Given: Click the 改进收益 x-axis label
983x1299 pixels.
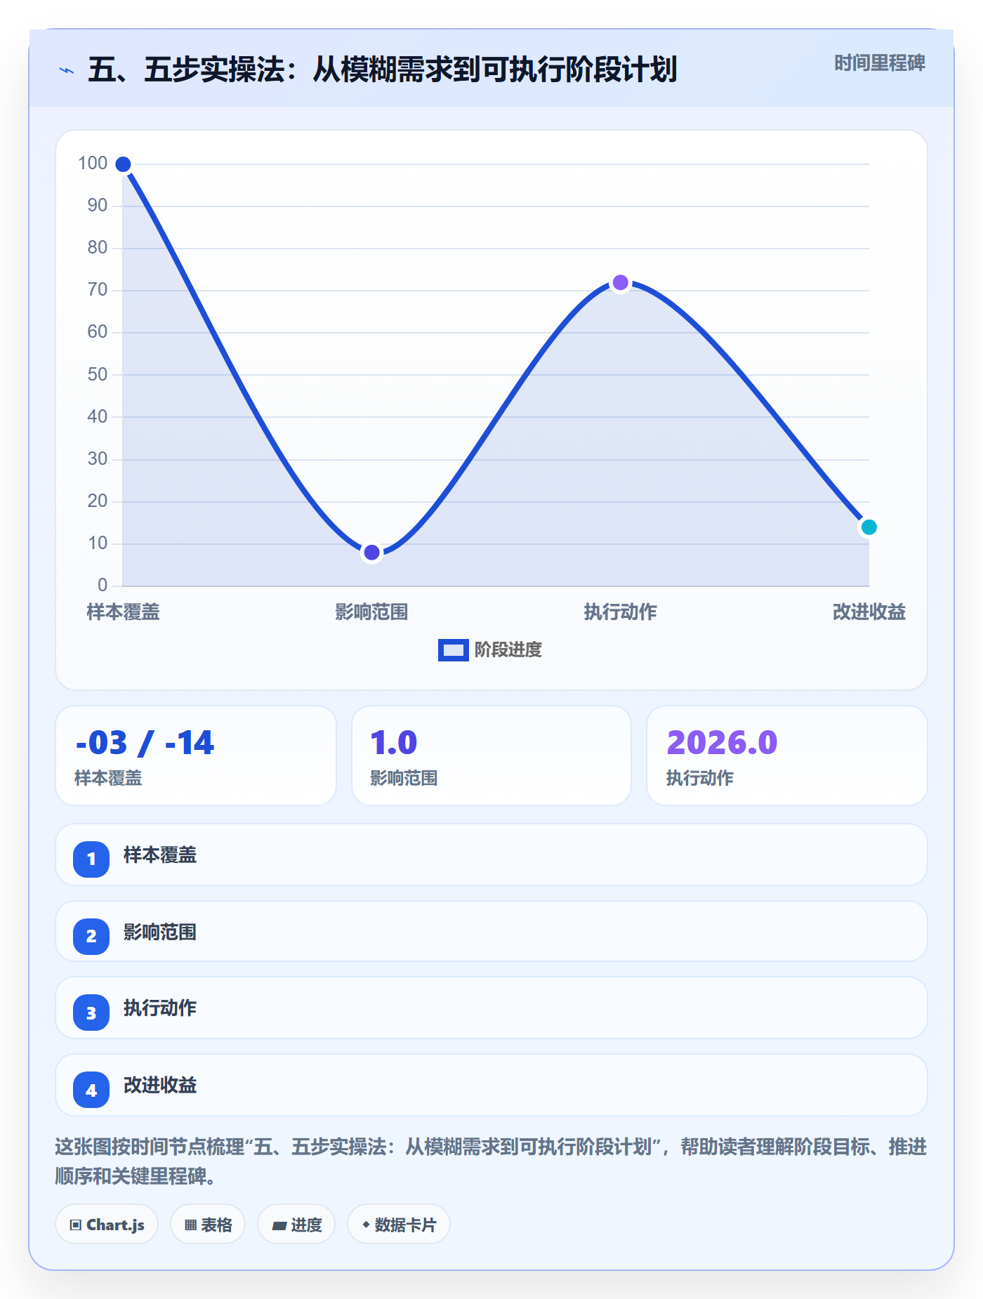Looking at the screenshot, I should click(x=869, y=612).
